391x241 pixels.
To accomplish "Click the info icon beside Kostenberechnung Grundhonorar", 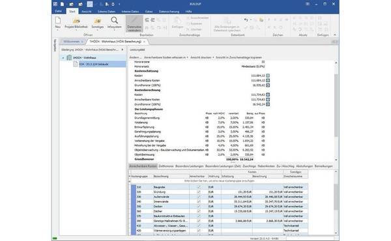I will (268, 104).
